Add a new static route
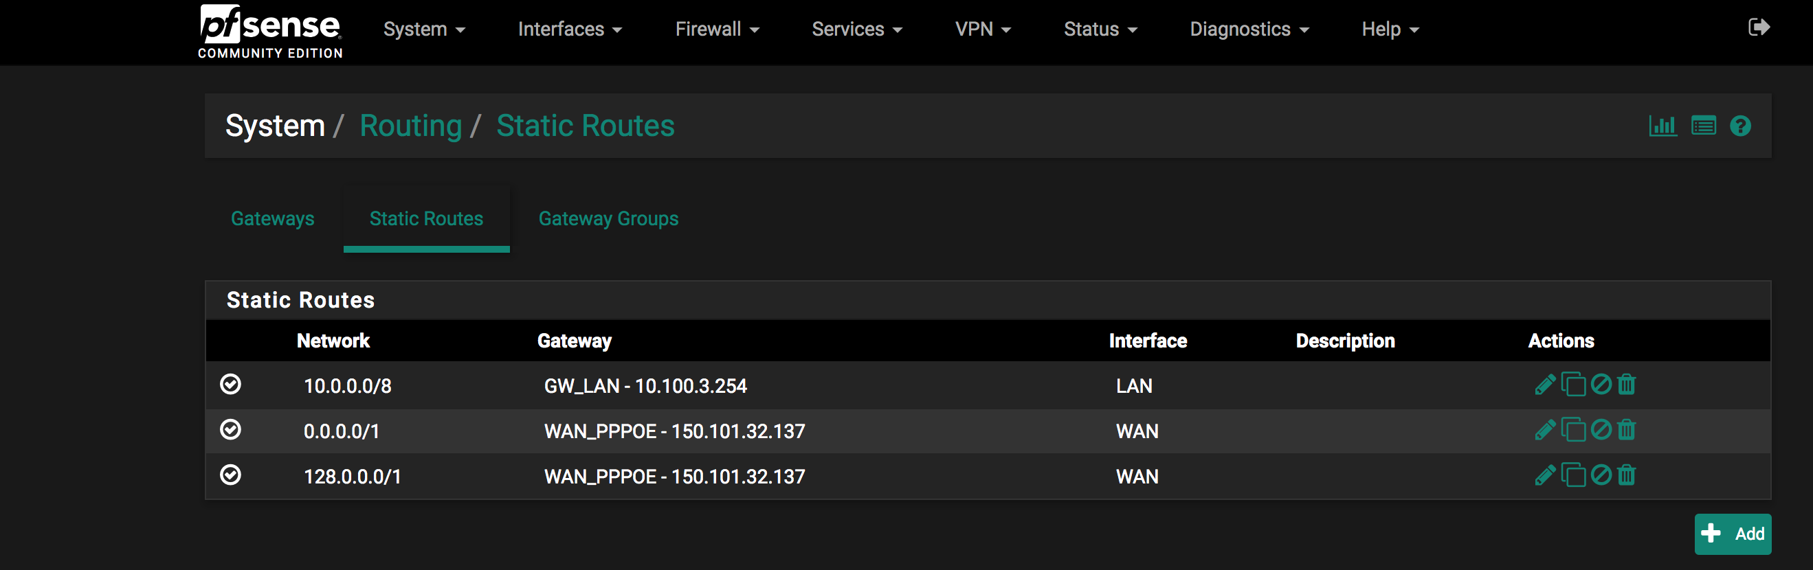 coord(1733,534)
